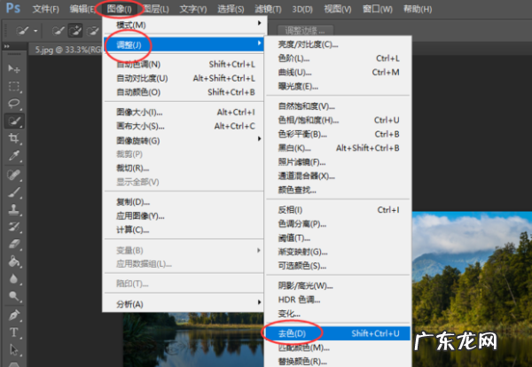Select the Spot Healing Brush tool

14,175
